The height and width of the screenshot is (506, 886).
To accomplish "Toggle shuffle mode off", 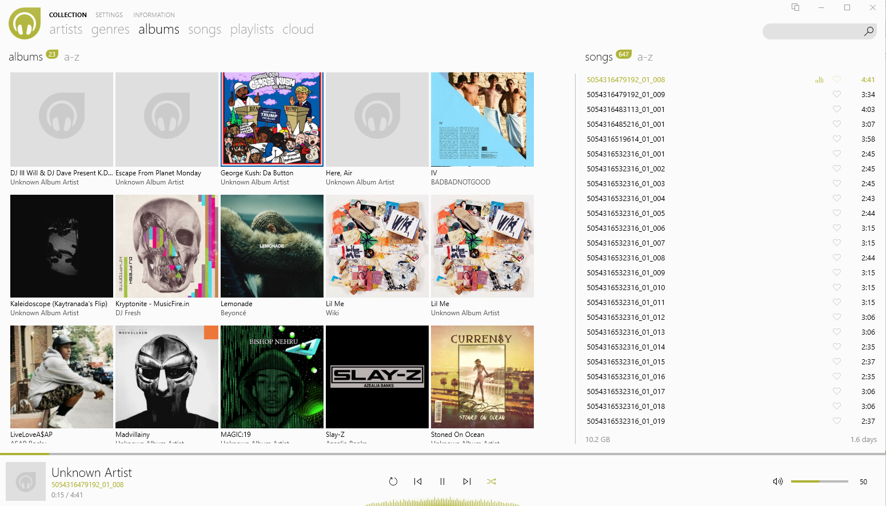I will coord(492,481).
